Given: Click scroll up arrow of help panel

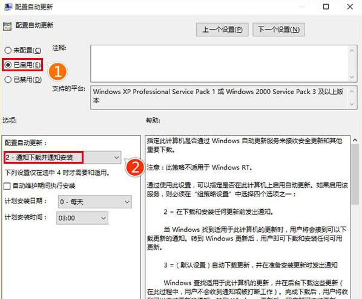Looking at the screenshot, I should (355, 140).
